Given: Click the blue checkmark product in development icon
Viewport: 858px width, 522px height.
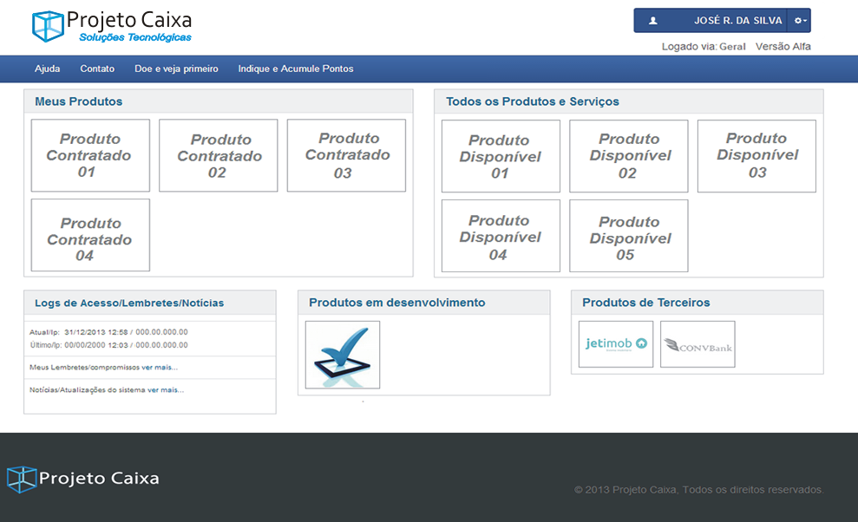Looking at the screenshot, I should 343,355.
